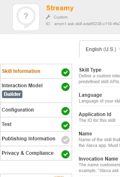120x177 pixels.
Task: Click the Streamy skill title
Action: click(60, 8)
